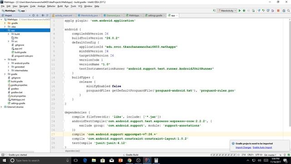
Task: Select the libs folder under app
Action: (x=15, y=37)
